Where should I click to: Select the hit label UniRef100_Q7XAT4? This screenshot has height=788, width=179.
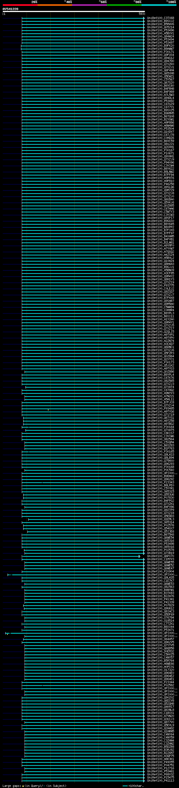(161, 387)
